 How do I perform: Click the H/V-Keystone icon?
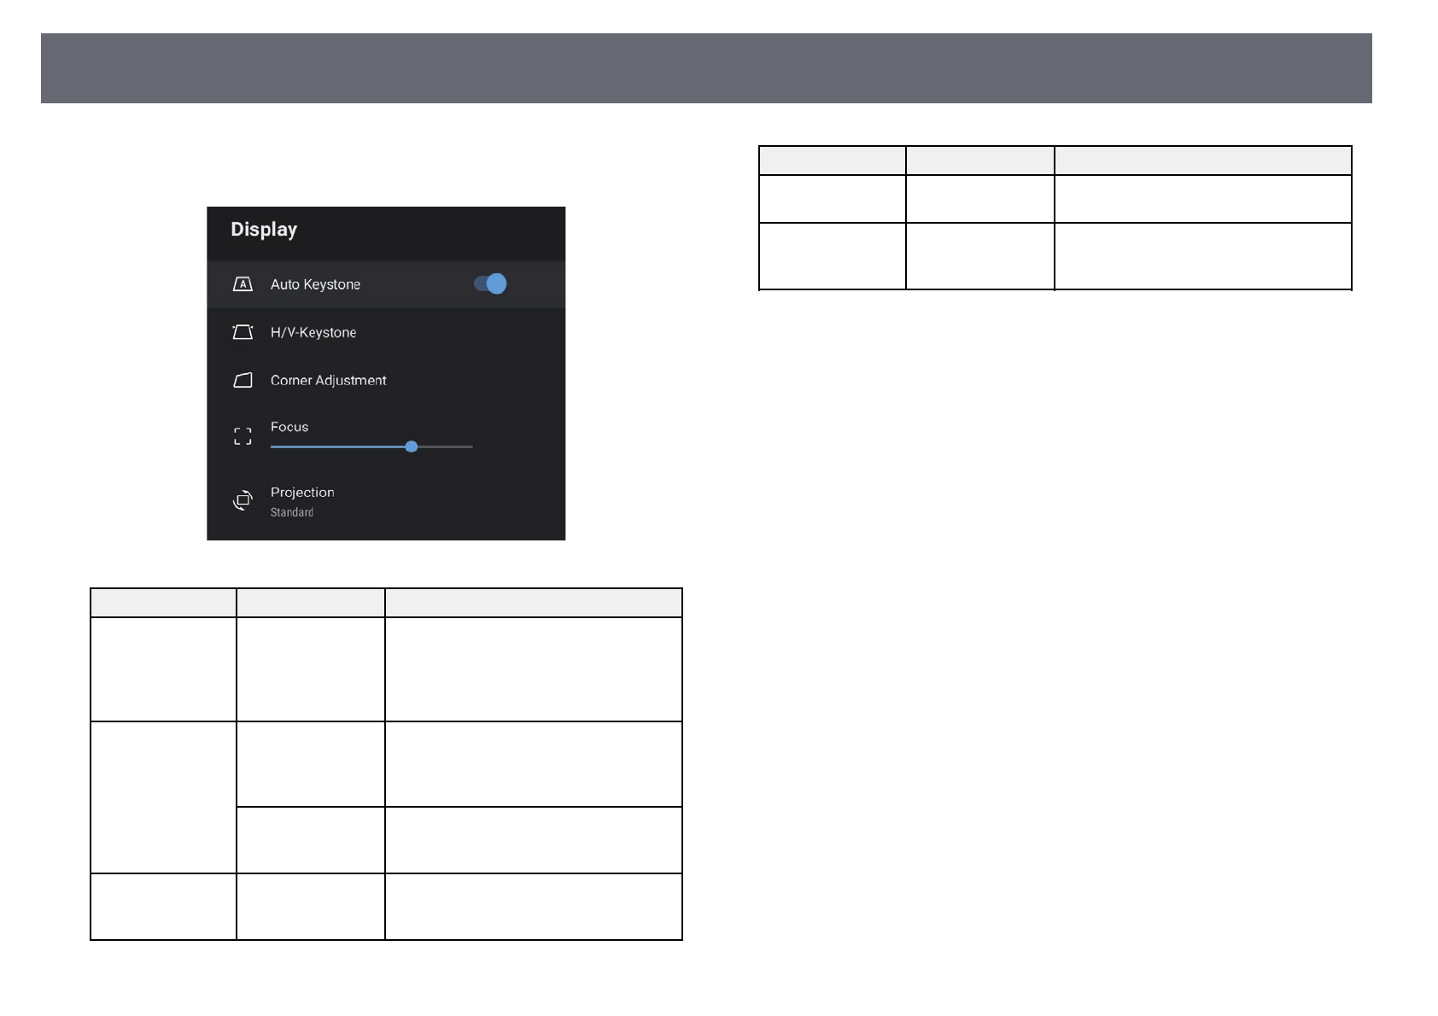tap(243, 332)
